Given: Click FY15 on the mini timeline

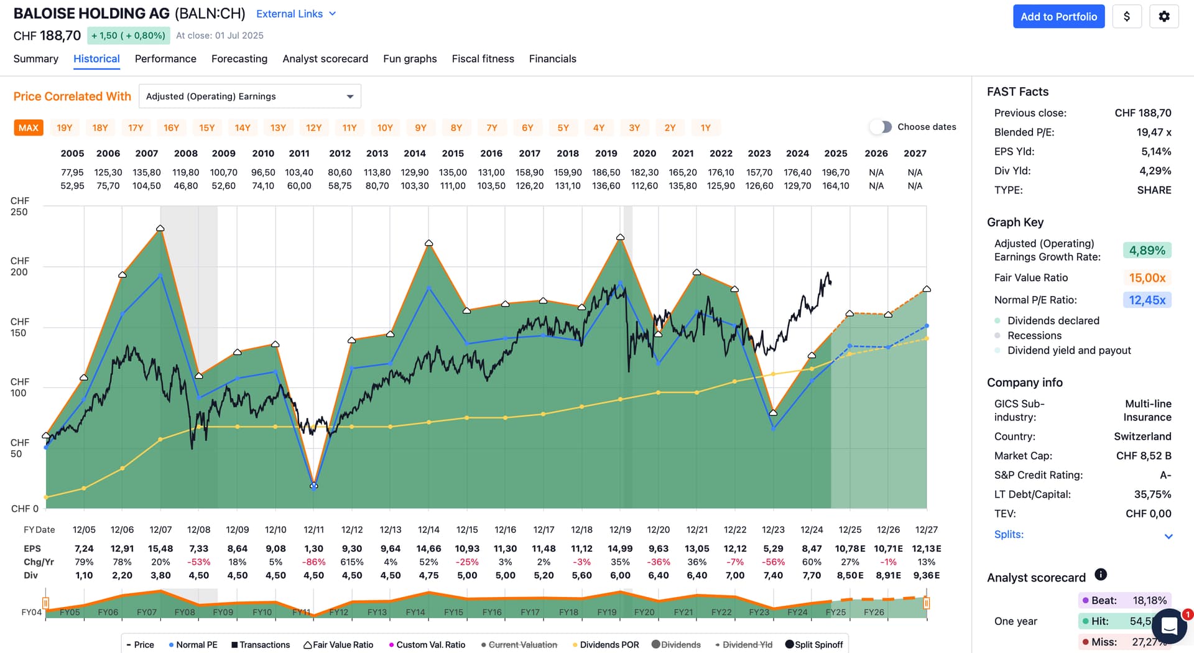Looking at the screenshot, I should 454,613.
